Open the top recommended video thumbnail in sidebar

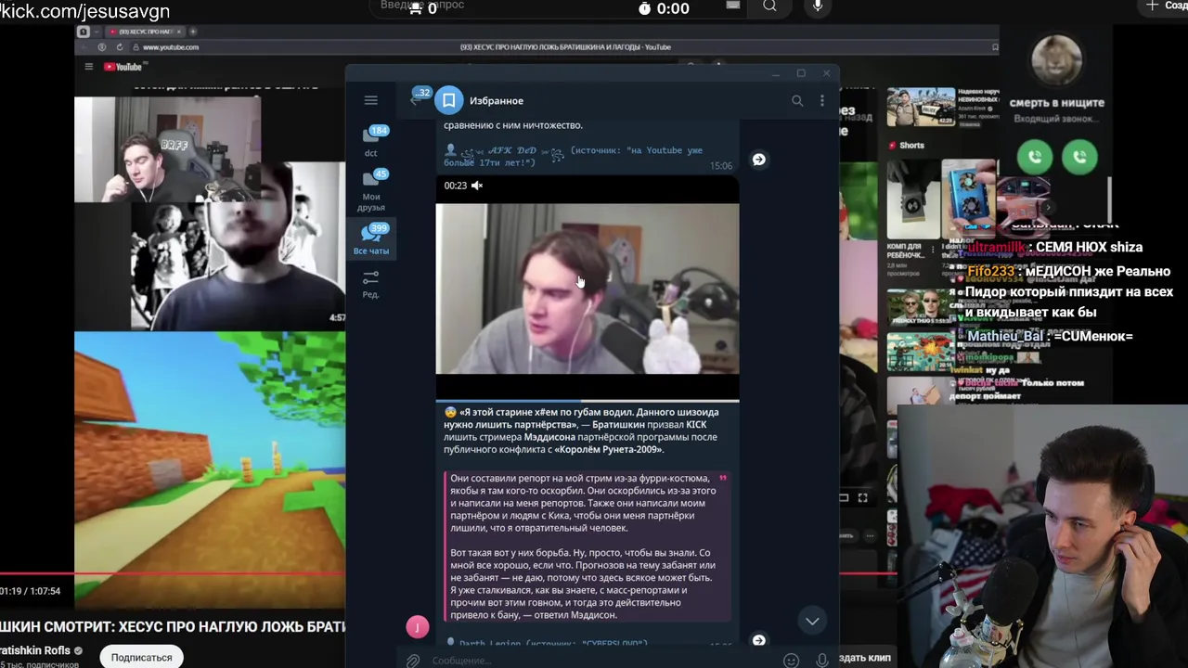pyautogui.click(x=921, y=107)
